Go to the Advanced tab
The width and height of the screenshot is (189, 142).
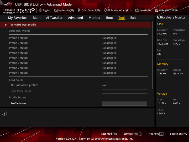click(75, 18)
